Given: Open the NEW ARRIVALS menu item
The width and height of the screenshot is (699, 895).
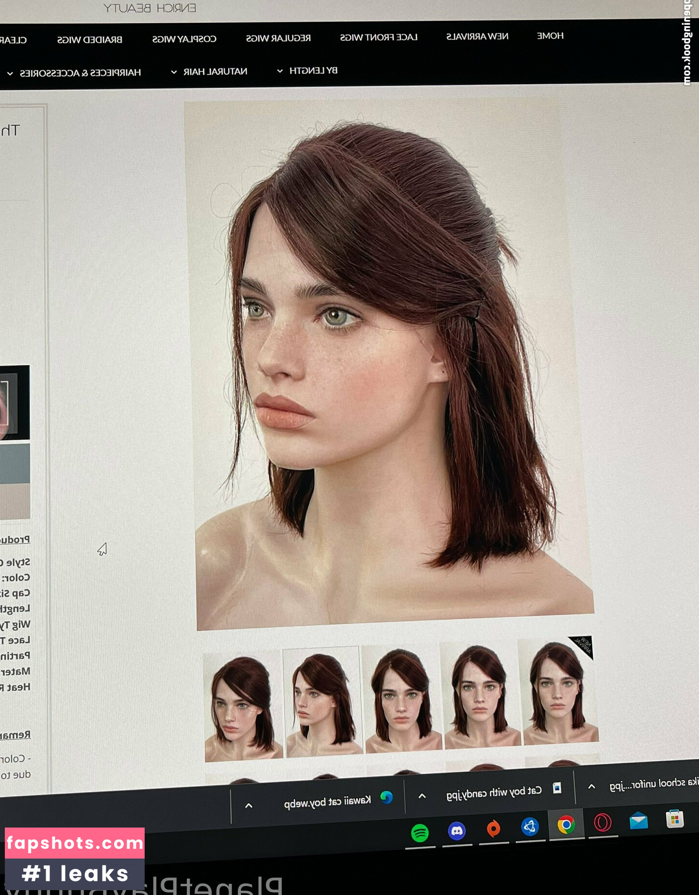Looking at the screenshot, I should click(477, 36).
